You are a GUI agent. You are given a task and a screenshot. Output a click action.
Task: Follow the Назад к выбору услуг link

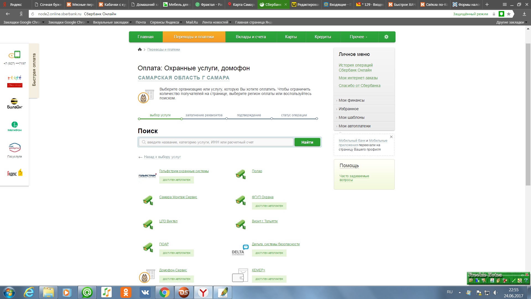162,157
